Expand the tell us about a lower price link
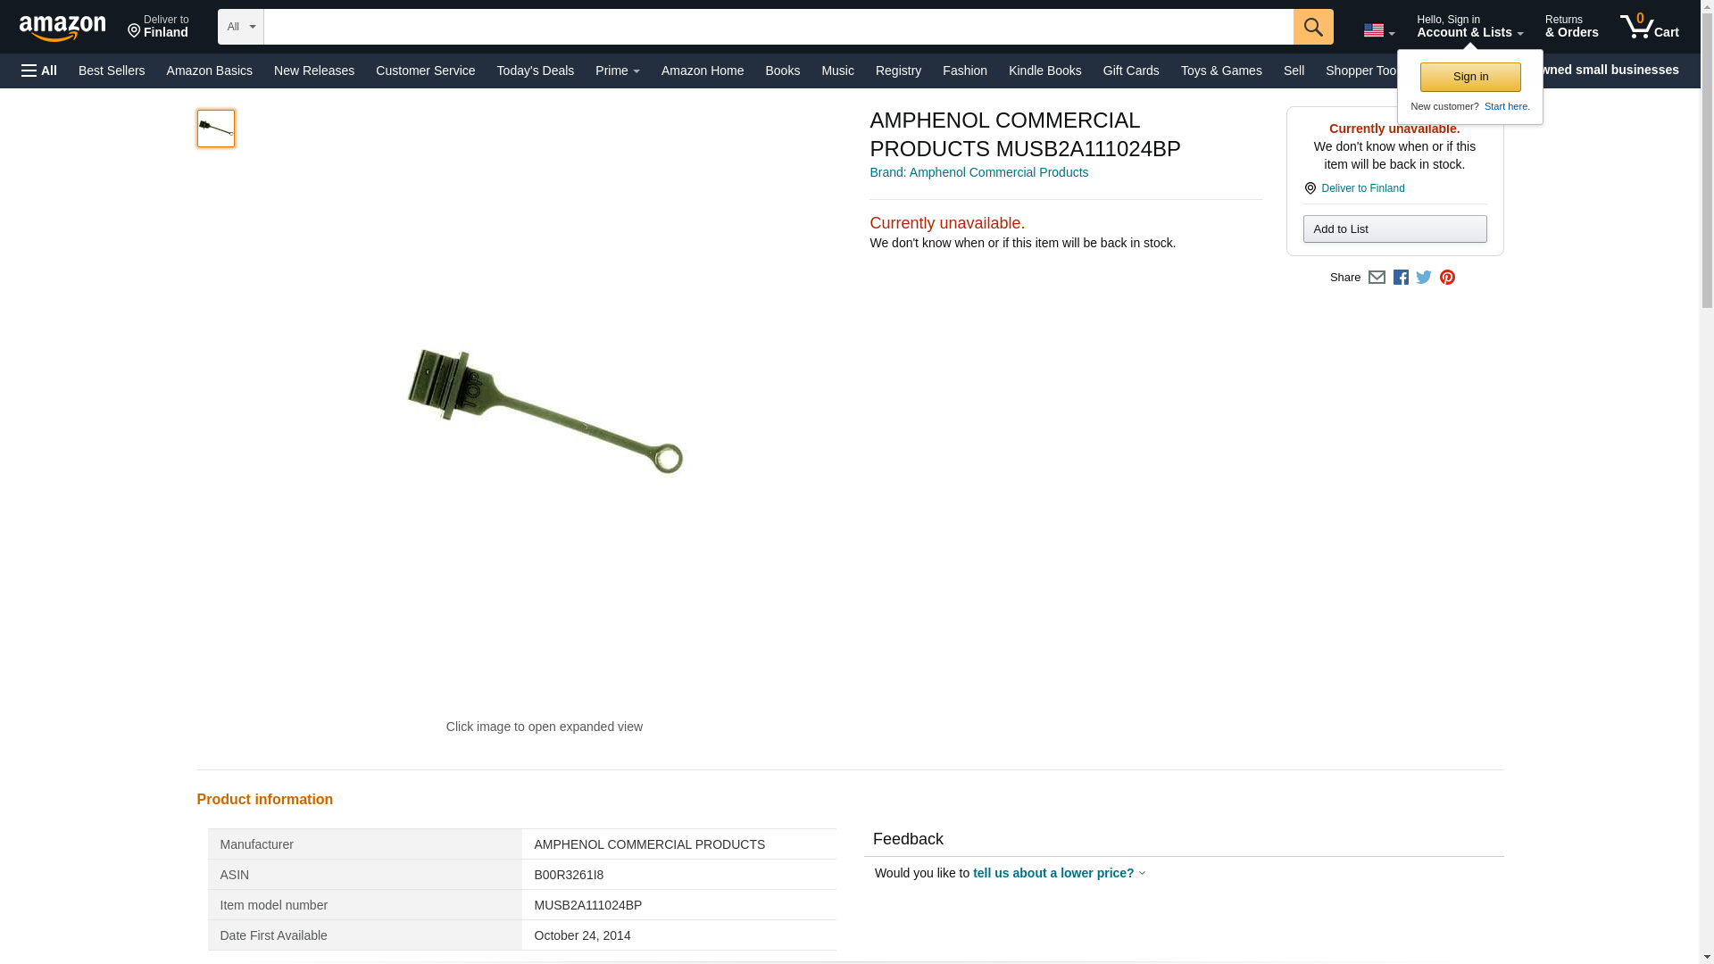The image size is (1714, 964). [1059, 873]
